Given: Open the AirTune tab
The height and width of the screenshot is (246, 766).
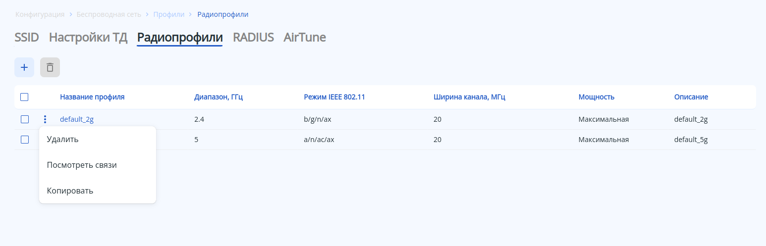Looking at the screenshot, I should (x=305, y=38).
